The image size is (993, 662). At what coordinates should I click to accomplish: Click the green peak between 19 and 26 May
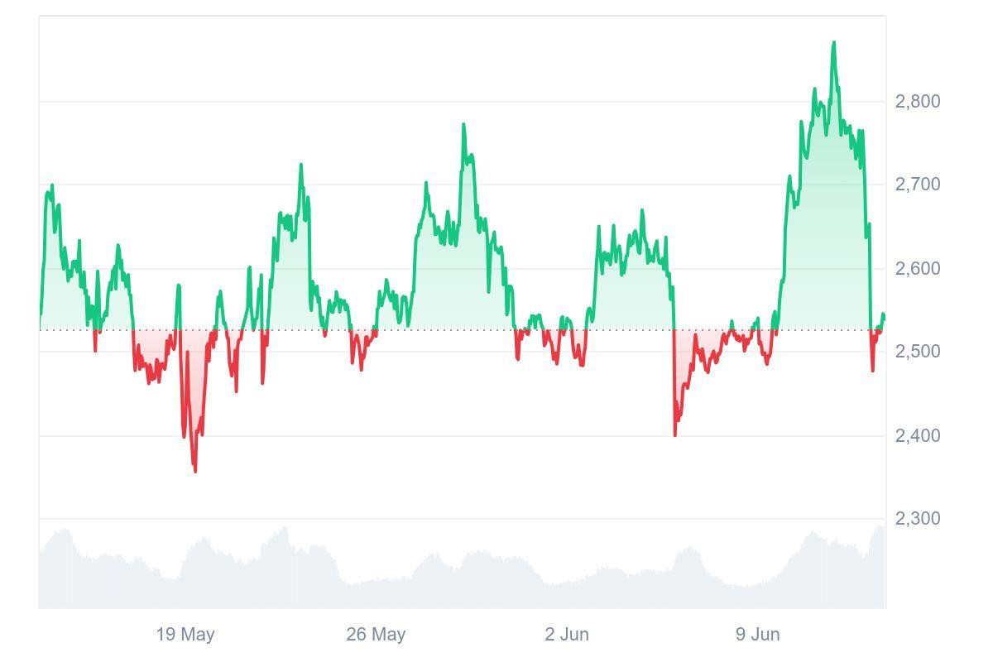(301, 165)
